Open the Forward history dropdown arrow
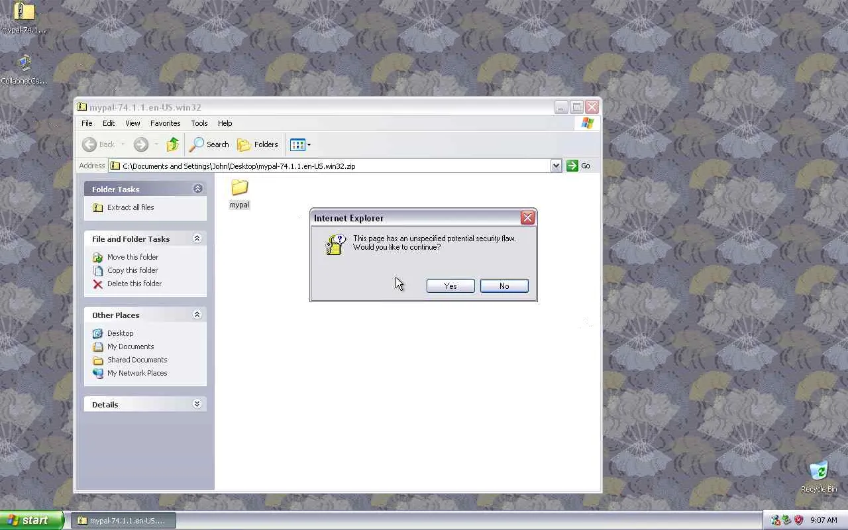Screen dimensions: 848x530 (x=156, y=144)
